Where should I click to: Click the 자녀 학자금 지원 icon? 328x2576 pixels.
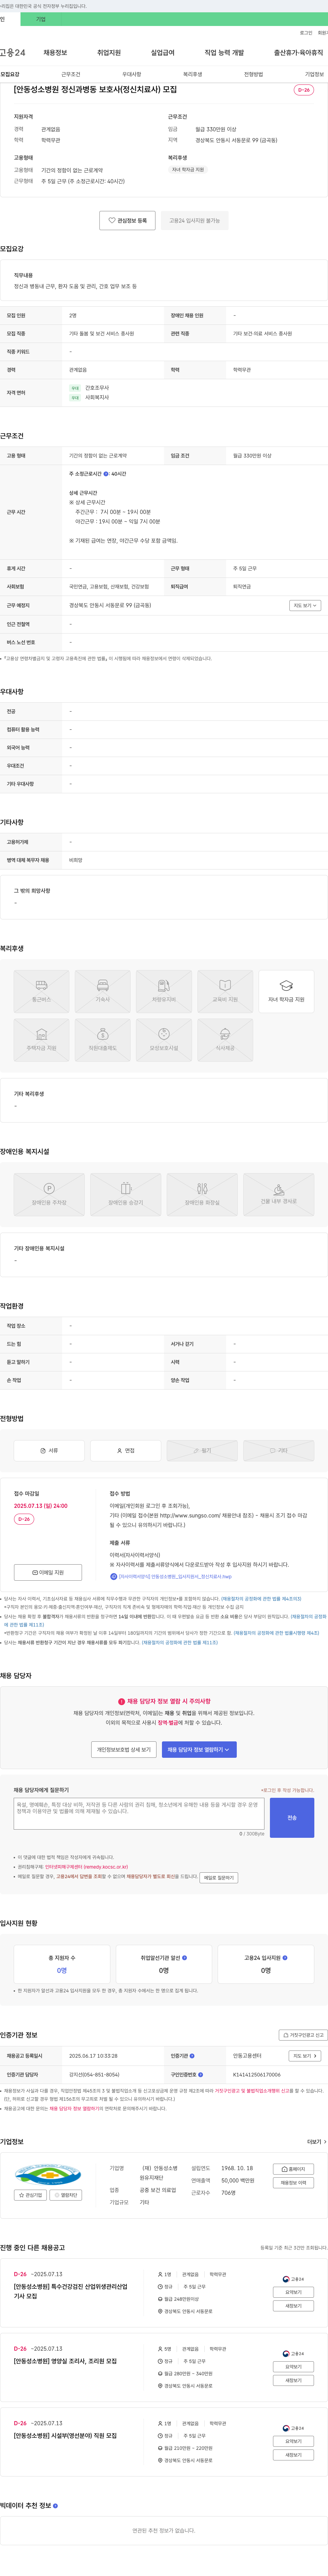click(286, 991)
